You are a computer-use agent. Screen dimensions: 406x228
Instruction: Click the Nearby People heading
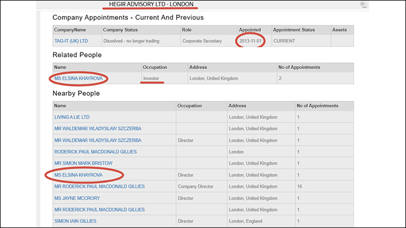pos(76,93)
